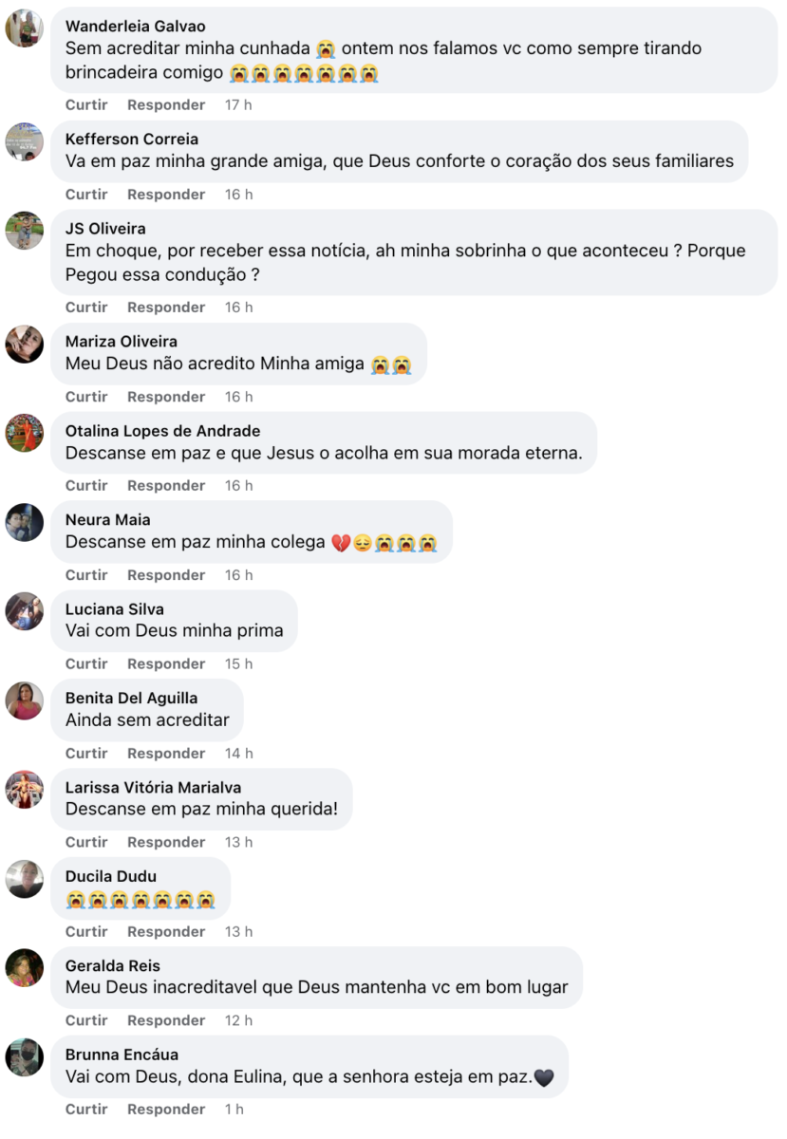Click Neura Maia's avatar
This screenshot has width=787, height=1139.
coord(25,521)
